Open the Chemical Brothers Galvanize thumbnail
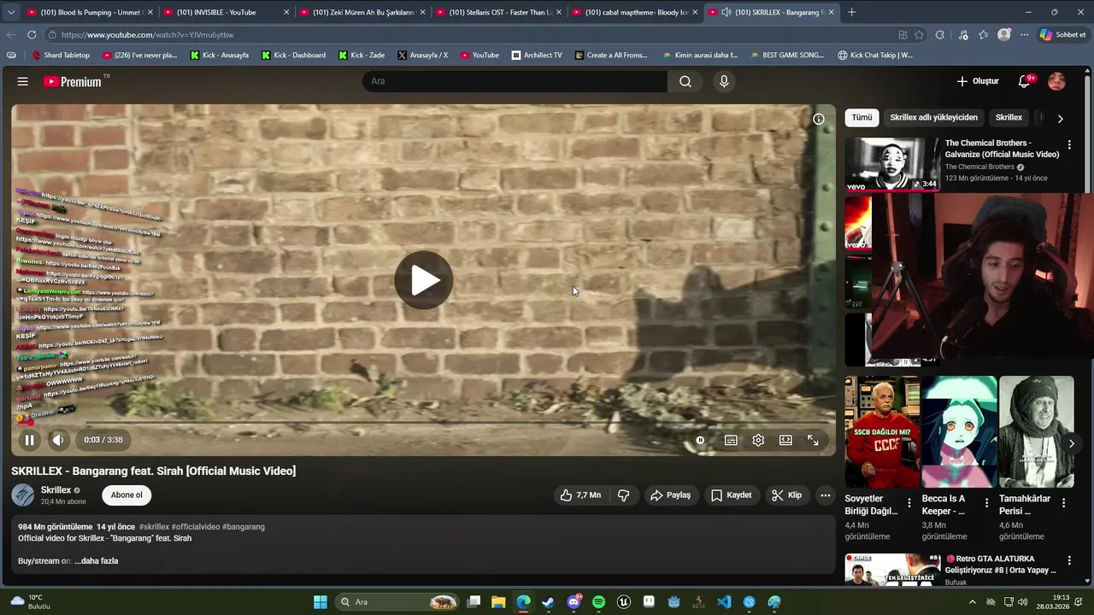This screenshot has height=615, width=1094. (891, 165)
